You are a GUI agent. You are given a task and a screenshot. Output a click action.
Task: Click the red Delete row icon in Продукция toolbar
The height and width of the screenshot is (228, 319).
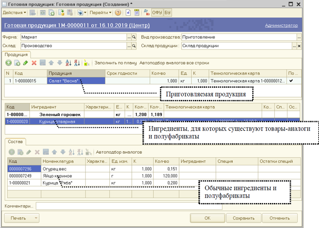pos(34,63)
